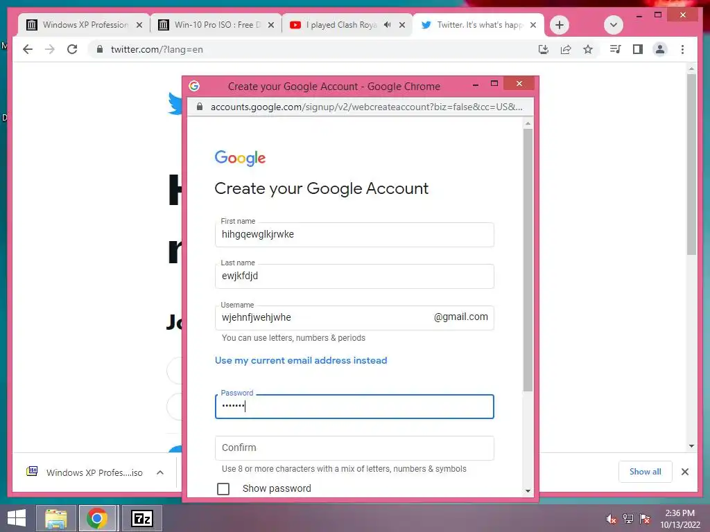Viewport: 710px width, 532px height.
Task: Click the Last name input field
Action: pos(354,276)
